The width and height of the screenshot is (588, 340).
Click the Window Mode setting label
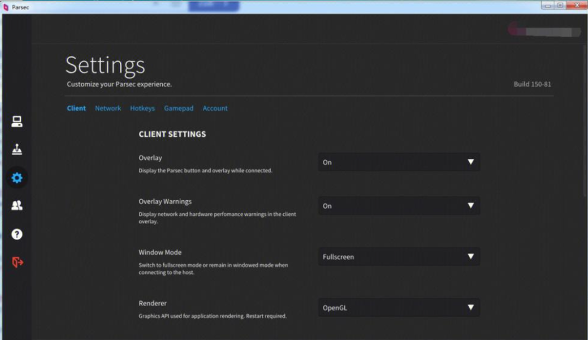(x=160, y=252)
